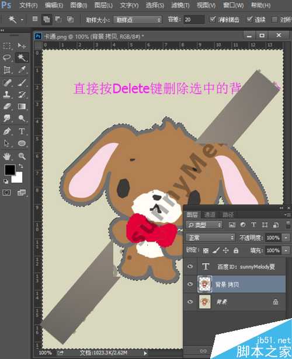Select the Ellipse shape tool
The height and width of the screenshot is (359, 292).
pos(22,144)
